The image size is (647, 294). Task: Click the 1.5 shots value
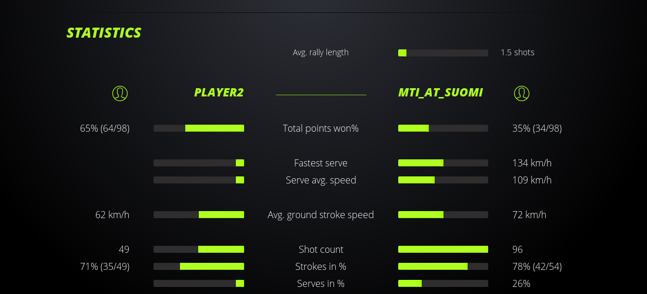pyautogui.click(x=518, y=52)
